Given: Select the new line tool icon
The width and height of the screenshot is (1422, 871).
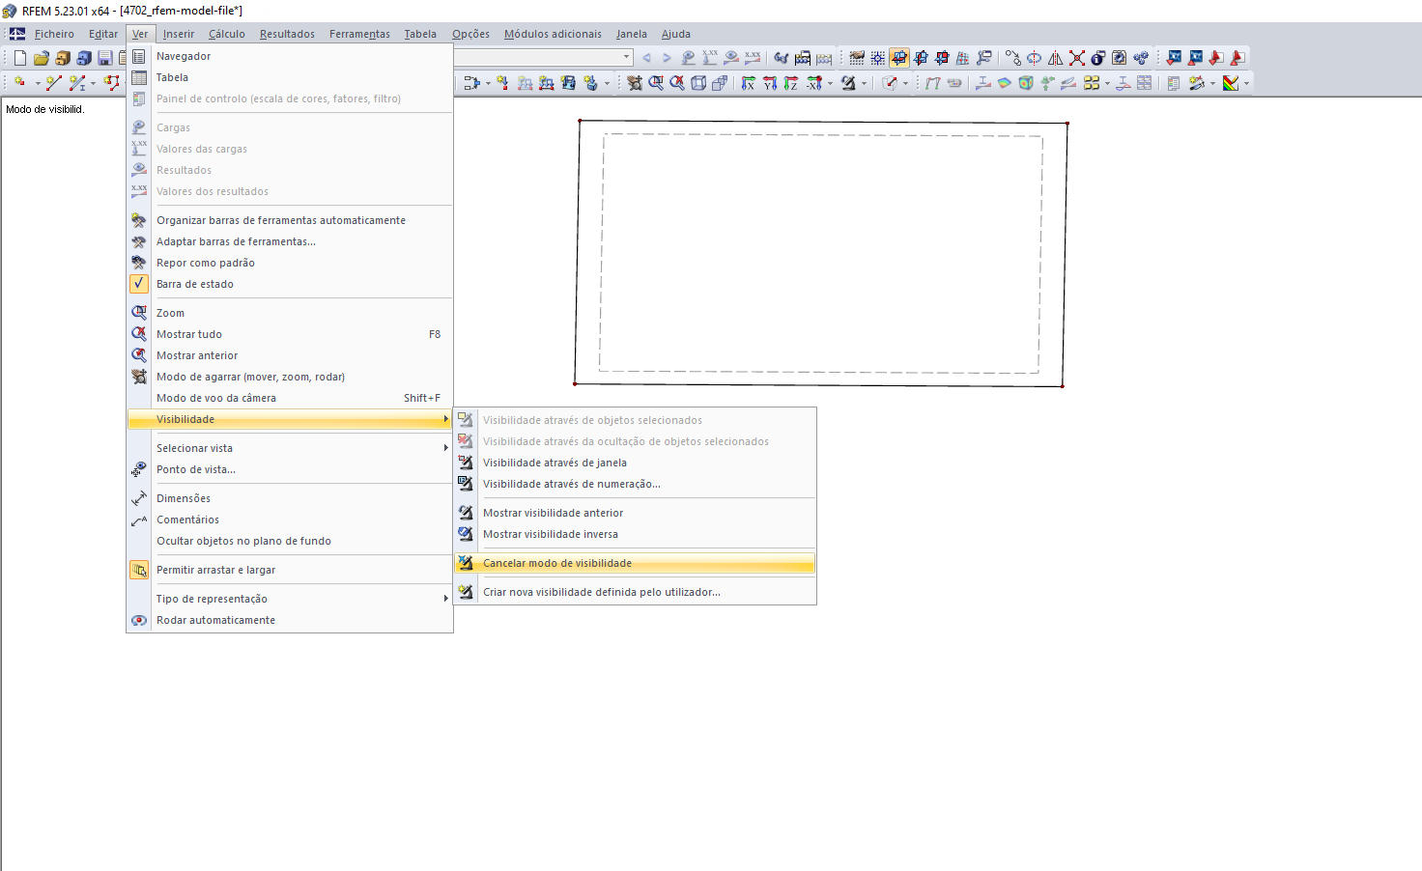Looking at the screenshot, I should (x=54, y=83).
